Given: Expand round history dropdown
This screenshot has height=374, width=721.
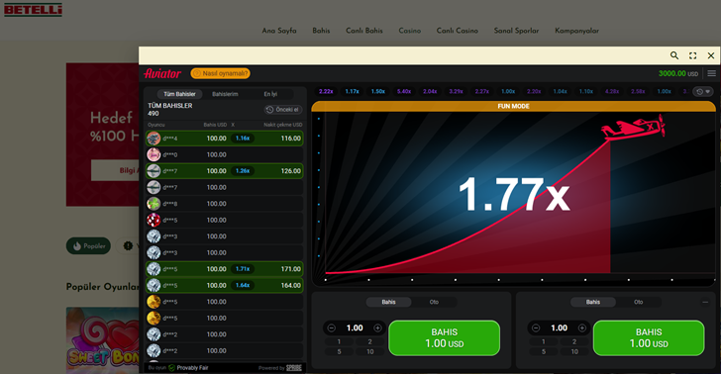Looking at the screenshot, I should tap(703, 92).
